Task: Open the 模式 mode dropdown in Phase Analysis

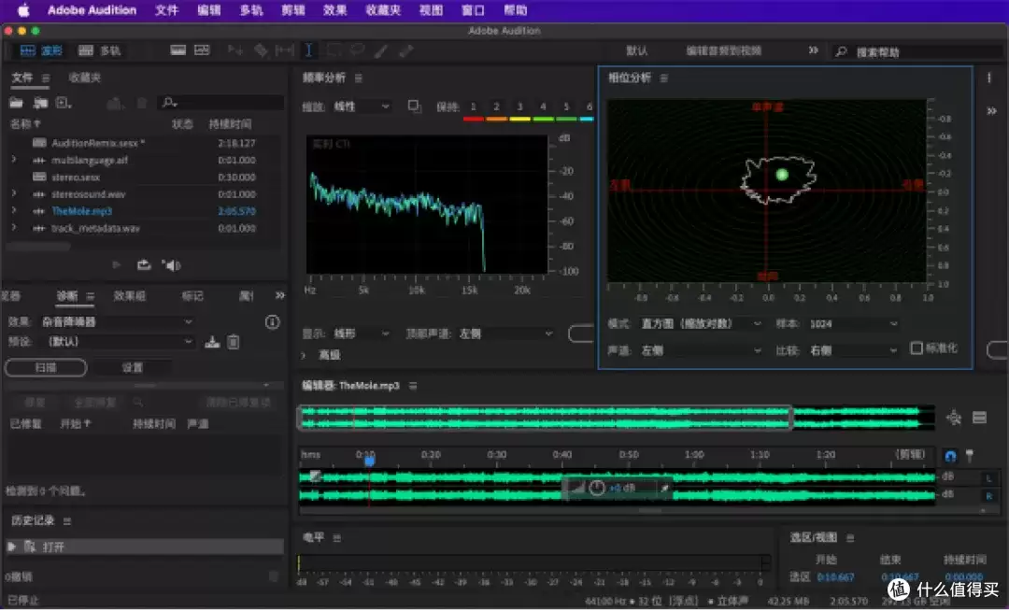Action: (701, 324)
